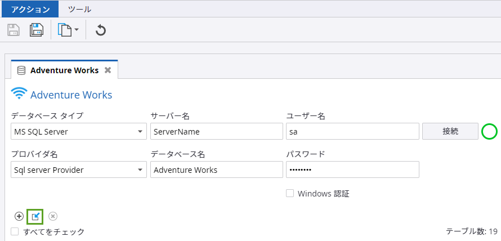Enable the Windows 認証 checkbox
Viewport: 501px width, 241px height.
point(290,193)
